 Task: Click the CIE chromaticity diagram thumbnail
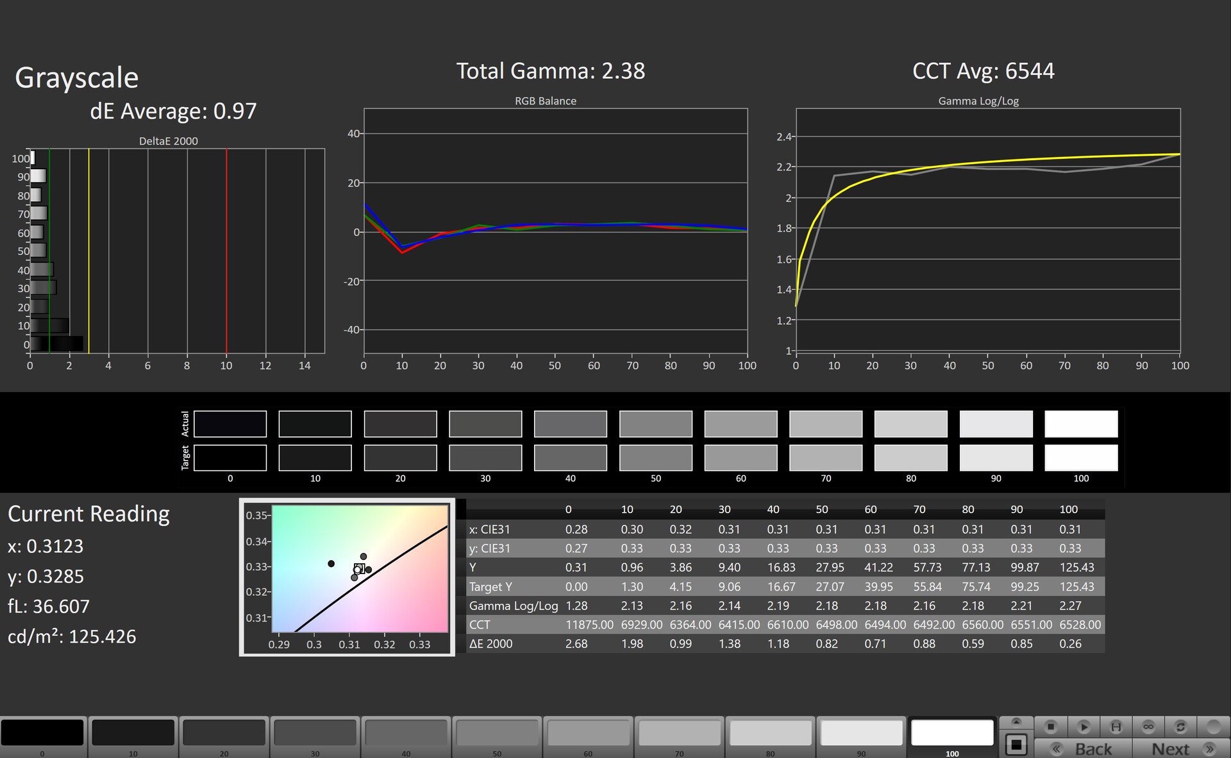coord(347,577)
